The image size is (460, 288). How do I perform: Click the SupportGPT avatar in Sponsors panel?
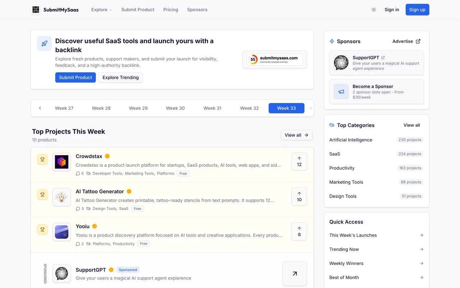point(341,63)
